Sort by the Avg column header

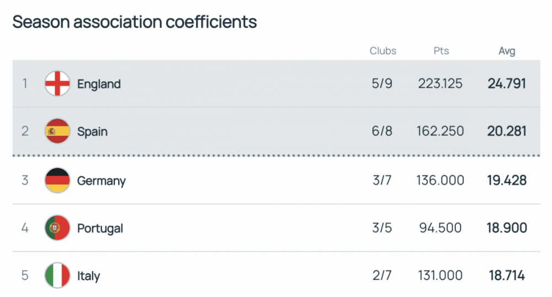[x=507, y=51]
